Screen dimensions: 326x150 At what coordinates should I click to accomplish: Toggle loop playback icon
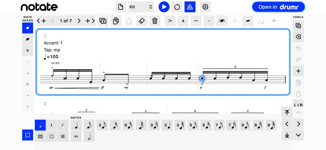coord(177,7)
